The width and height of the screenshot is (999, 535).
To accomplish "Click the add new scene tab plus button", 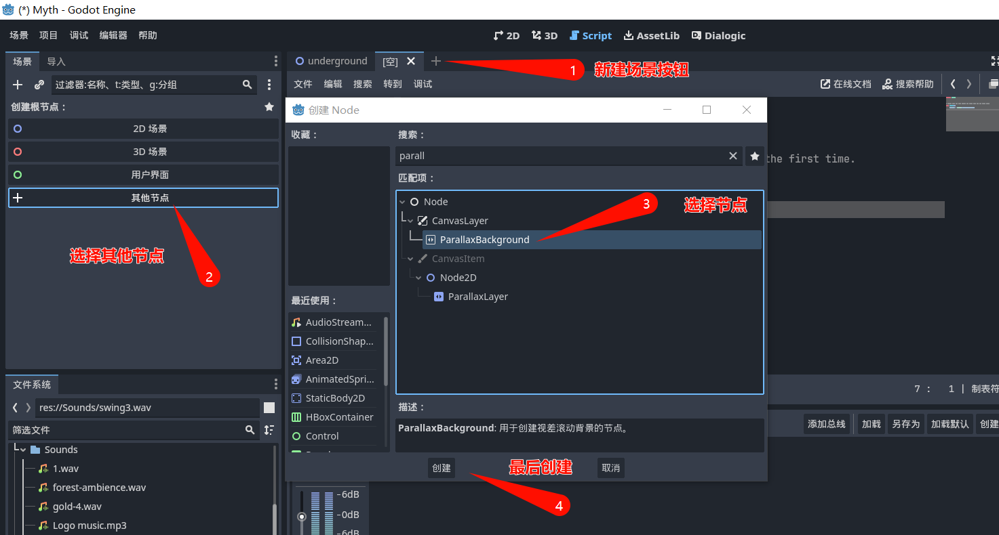I will click(x=436, y=61).
